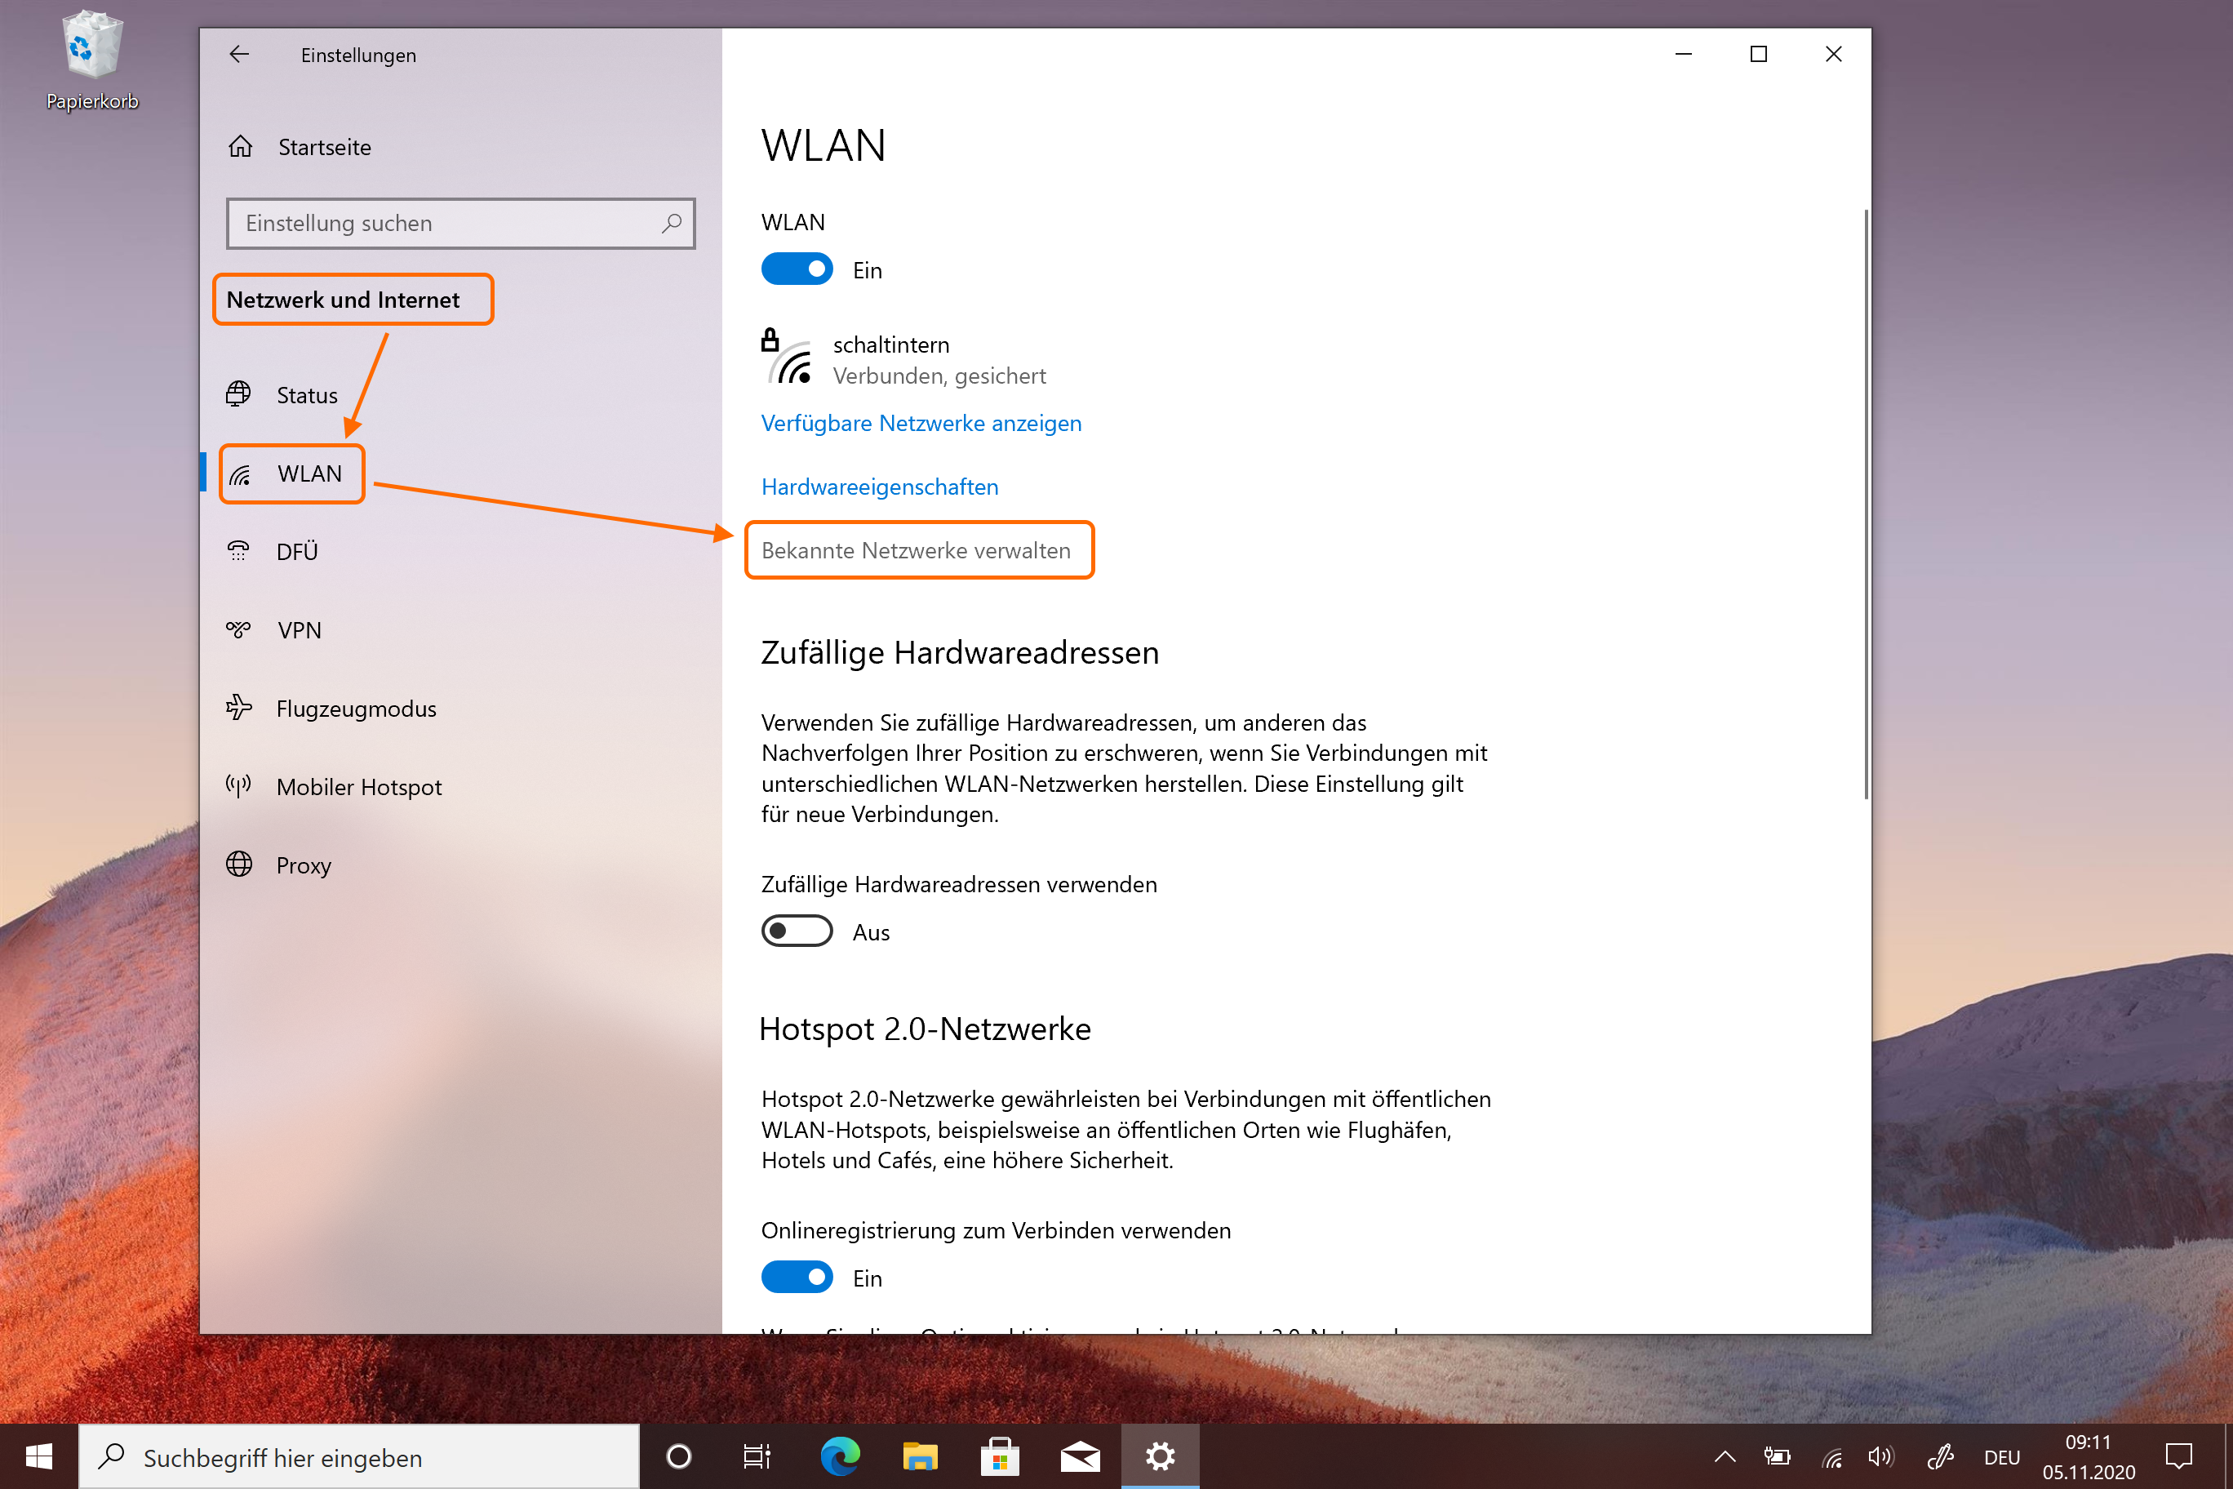Click the Cortana circle icon

tap(679, 1456)
